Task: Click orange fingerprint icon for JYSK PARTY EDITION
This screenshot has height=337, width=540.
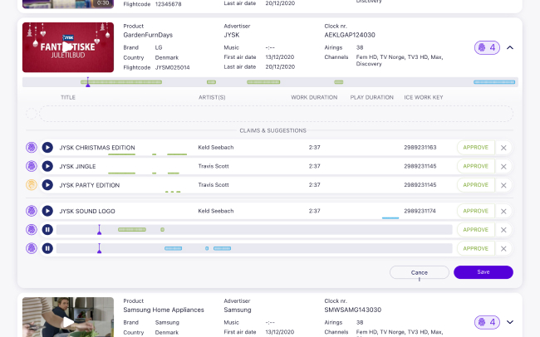Action: (32, 185)
